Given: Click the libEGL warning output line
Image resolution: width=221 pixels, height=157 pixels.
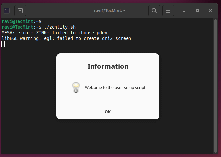Looking at the screenshot, I should [x=66, y=38].
